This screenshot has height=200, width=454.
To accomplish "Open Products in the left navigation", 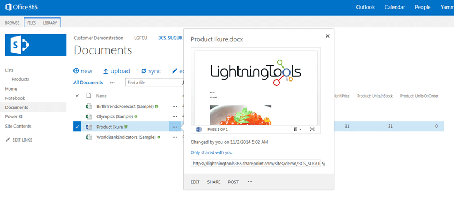I will pos(20,79).
